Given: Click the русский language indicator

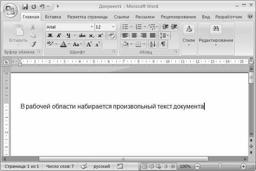Looking at the screenshot, I should 101,166.
